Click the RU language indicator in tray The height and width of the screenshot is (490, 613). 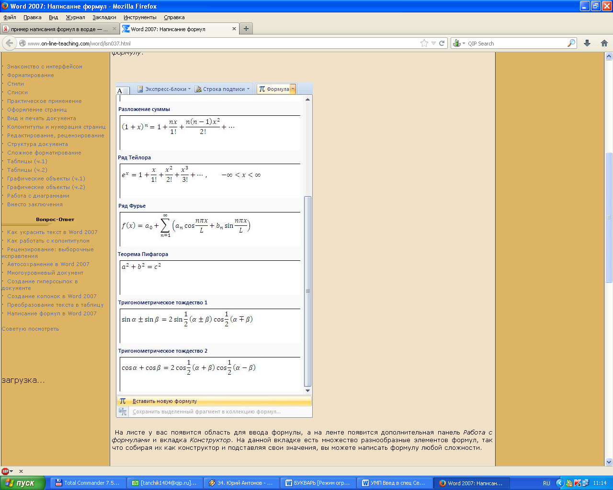point(546,483)
